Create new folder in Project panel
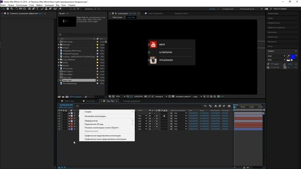 click(63, 97)
